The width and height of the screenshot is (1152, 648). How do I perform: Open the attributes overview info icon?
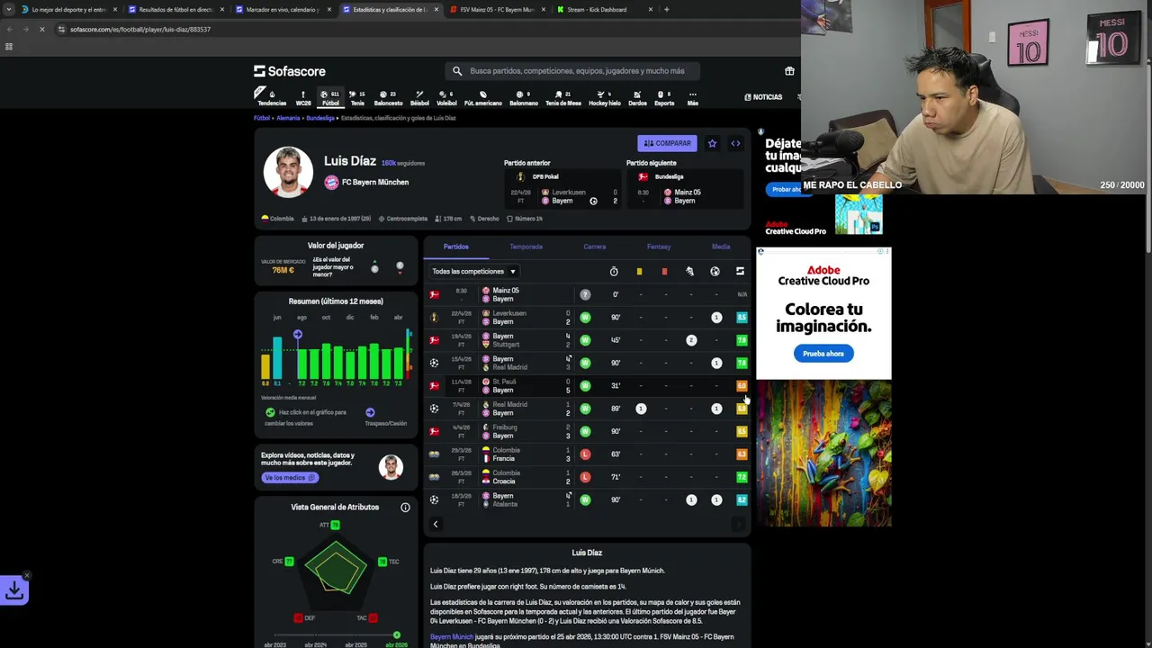coord(405,508)
